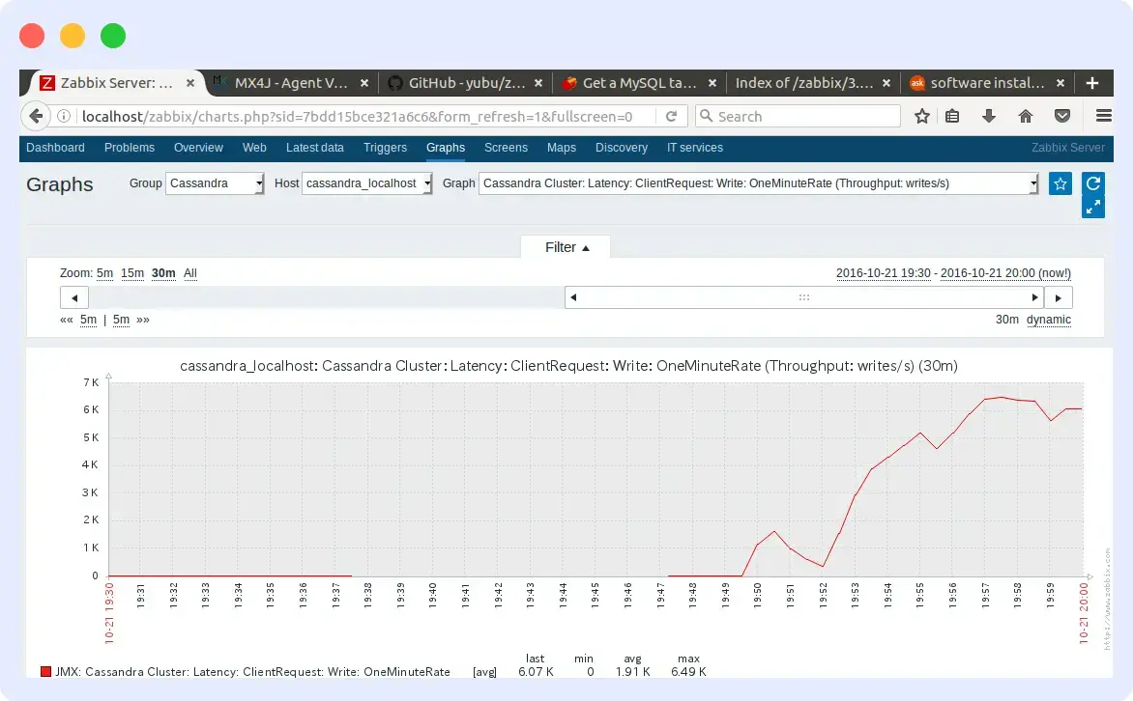Open the Latest data tab
1133x701 pixels.
[315, 148]
